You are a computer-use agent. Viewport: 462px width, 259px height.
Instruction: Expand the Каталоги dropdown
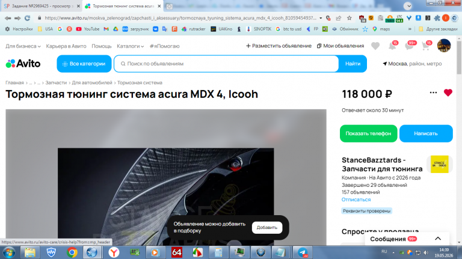(x=130, y=46)
